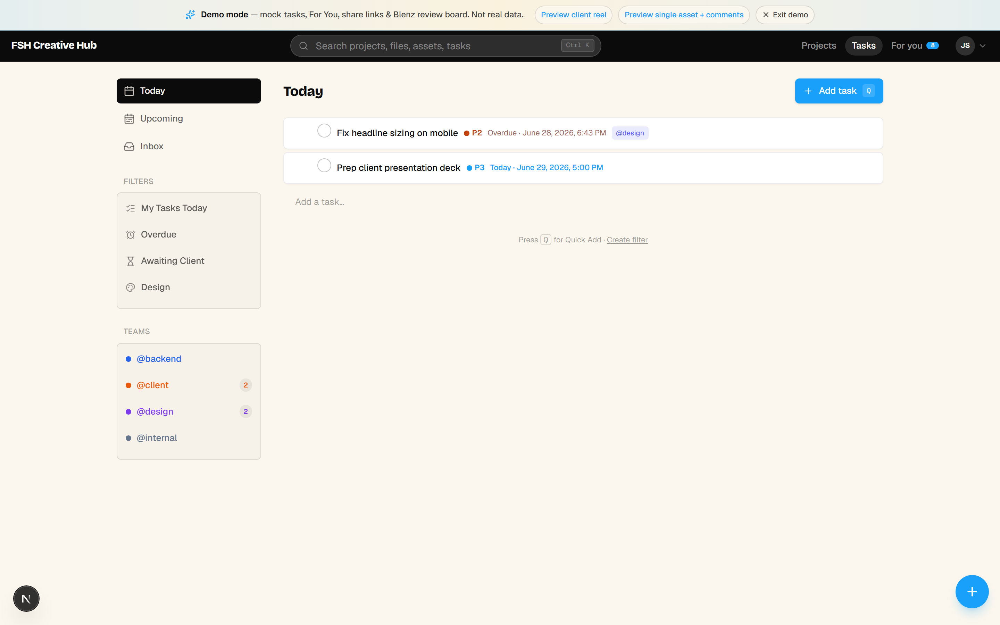Select Inbox in the sidebar
1000x625 pixels.
pos(189,146)
